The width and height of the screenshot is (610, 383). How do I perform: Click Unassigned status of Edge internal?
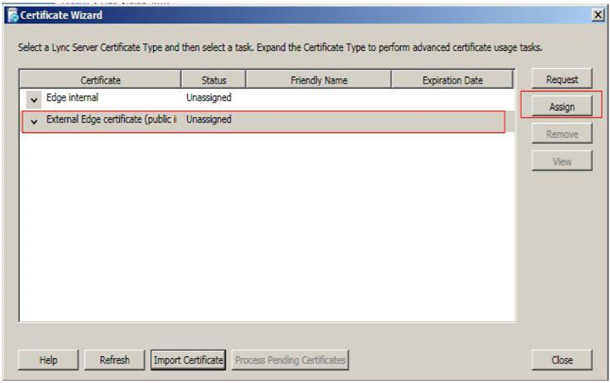pos(209,97)
